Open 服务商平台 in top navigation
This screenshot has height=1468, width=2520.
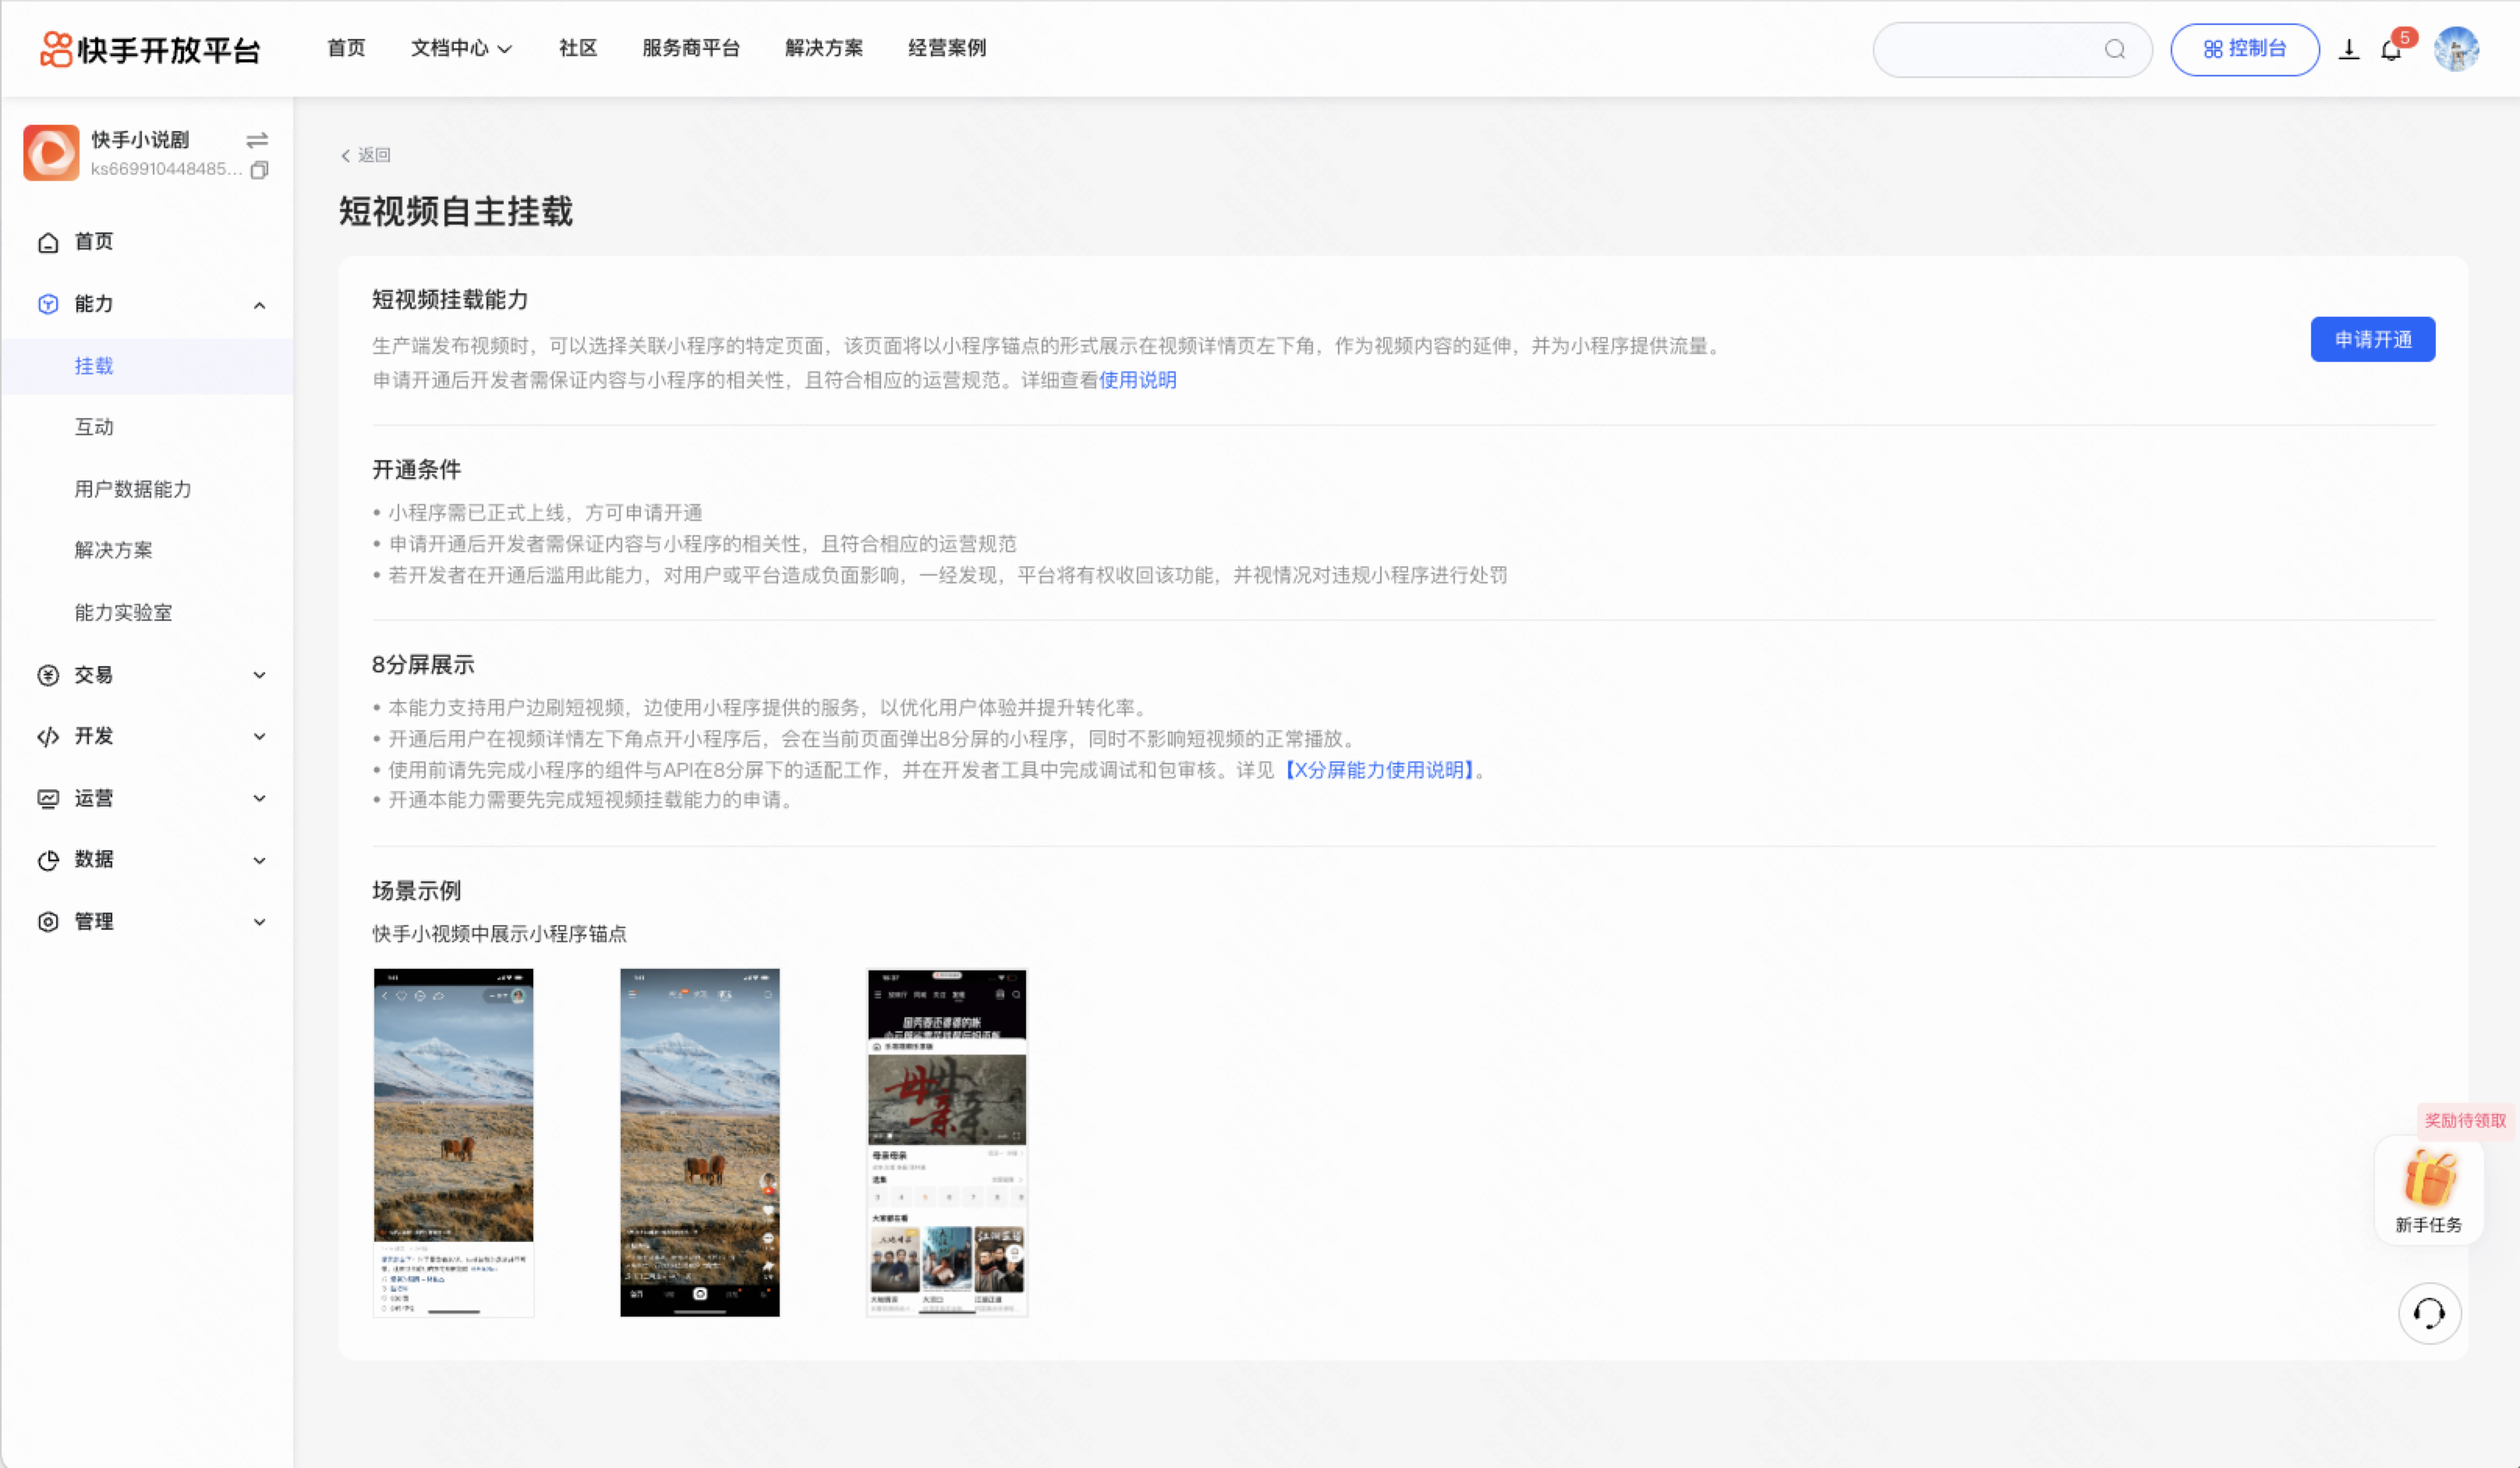[690, 48]
